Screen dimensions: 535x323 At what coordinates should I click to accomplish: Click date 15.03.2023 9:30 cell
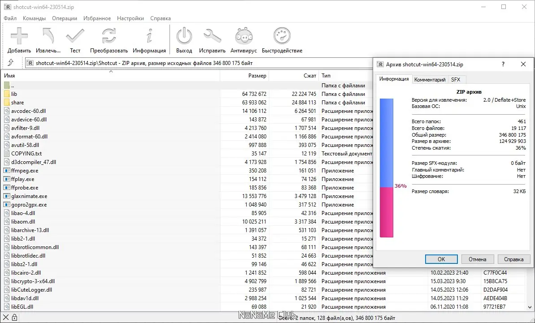[448, 281]
